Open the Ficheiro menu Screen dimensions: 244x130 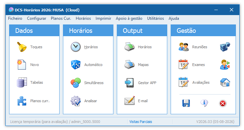click(x=15, y=18)
